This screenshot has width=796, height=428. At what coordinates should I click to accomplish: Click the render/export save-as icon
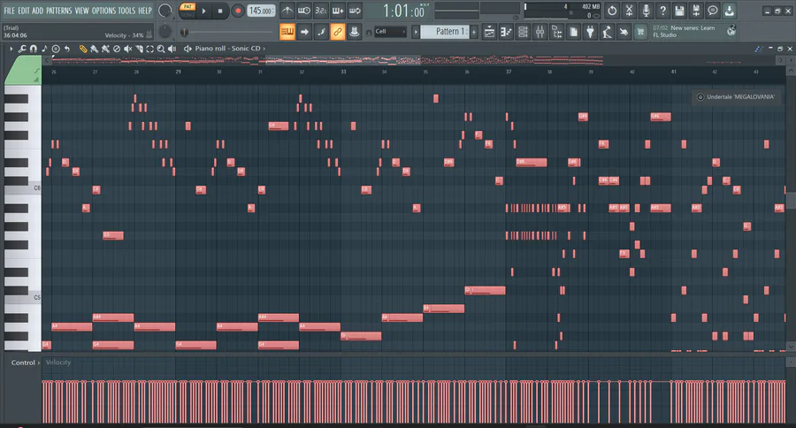tap(696, 10)
